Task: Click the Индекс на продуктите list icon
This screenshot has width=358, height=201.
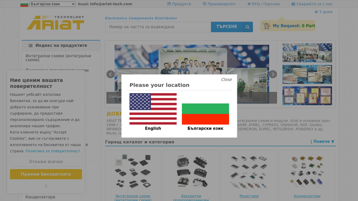Action: tap(30, 46)
